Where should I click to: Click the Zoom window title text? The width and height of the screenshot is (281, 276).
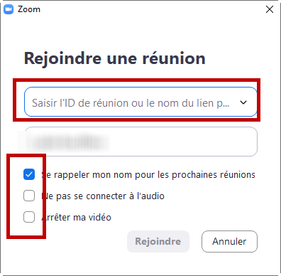pos(29,9)
